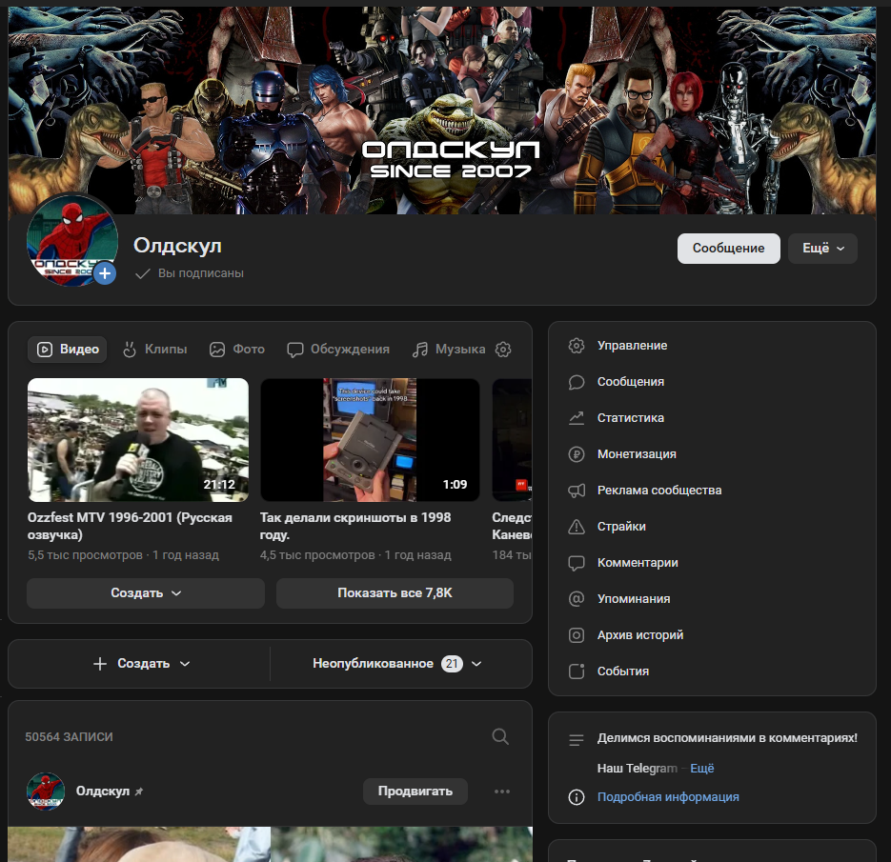This screenshot has height=862, width=891.
Task: Click the События icon
Action: click(x=577, y=672)
